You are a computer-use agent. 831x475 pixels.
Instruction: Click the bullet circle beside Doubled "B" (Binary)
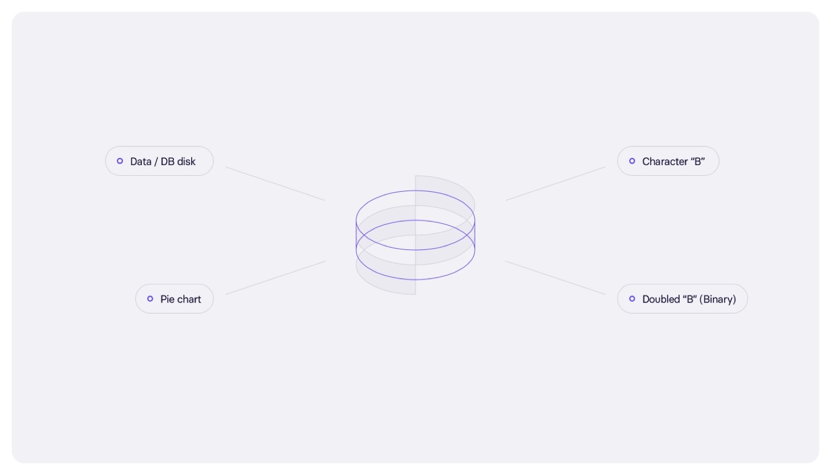(x=632, y=299)
